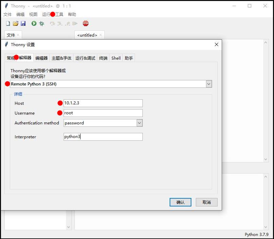The width and height of the screenshot is (274, 239).
Task: Open the 主题&字体 tab
Action: click(x=61, y=58)
